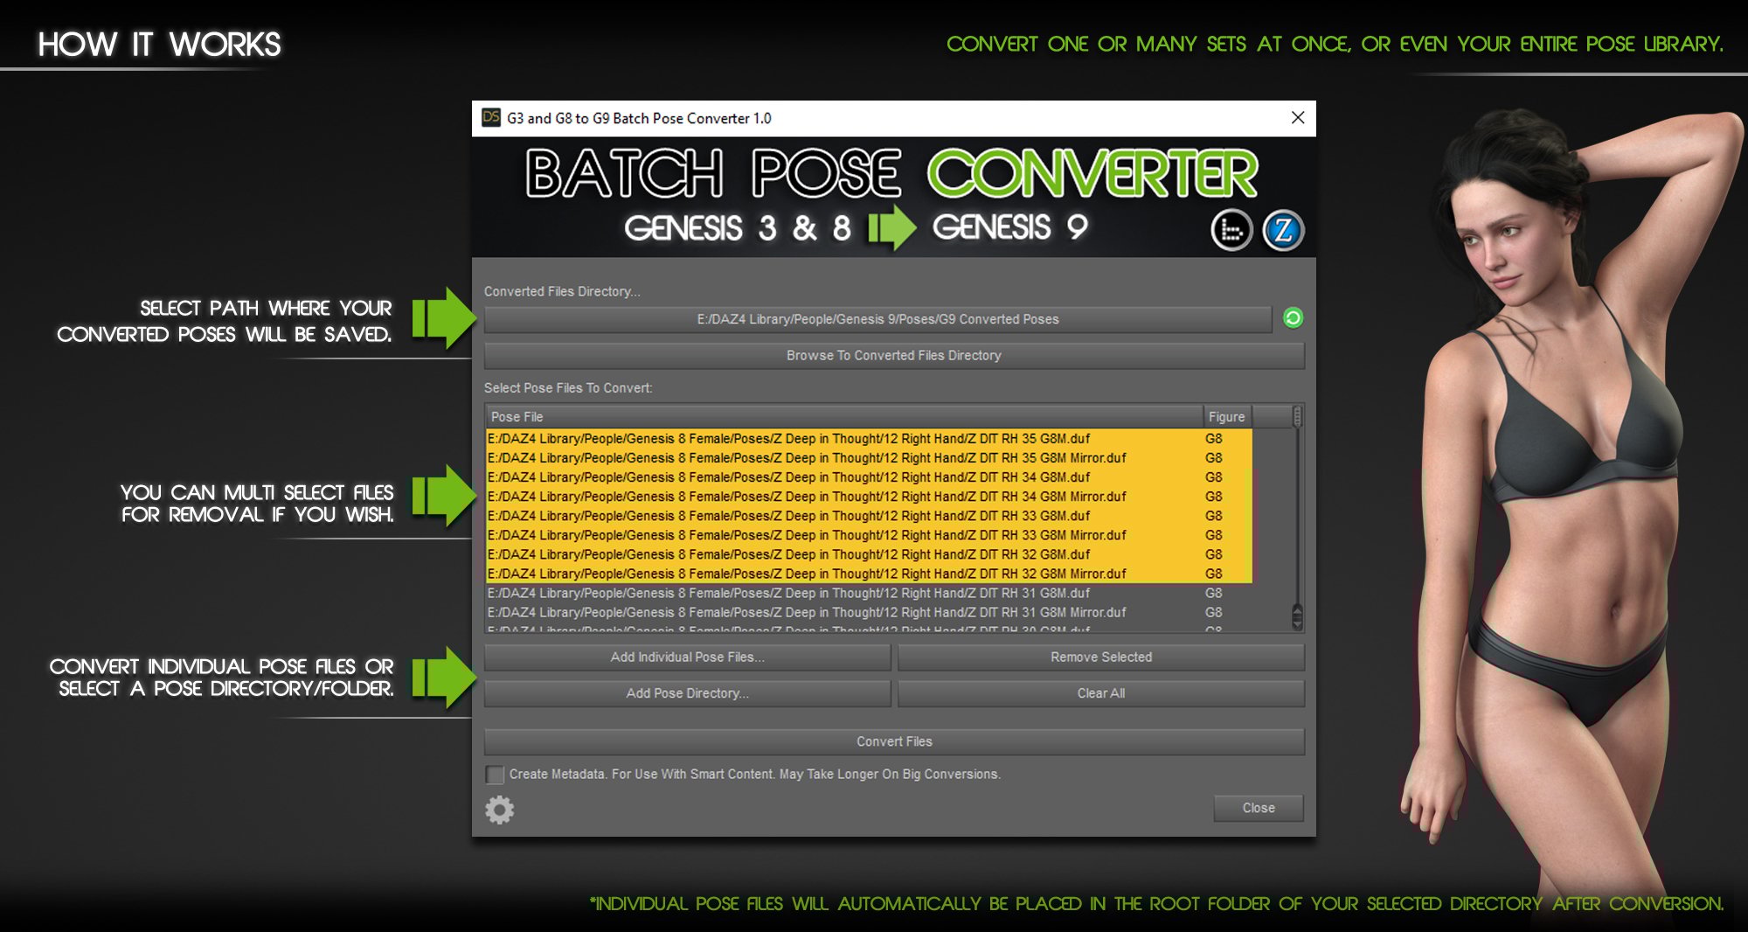The width and height of the screenshot is (1748, 932).
Task: Select row Z DIT RH 32 G8M Mirror.duf
Action: coord(869,574)
